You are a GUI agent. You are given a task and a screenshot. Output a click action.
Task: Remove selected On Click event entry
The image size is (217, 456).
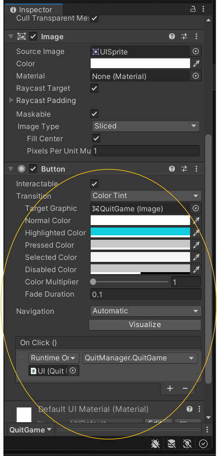(185, 388)
